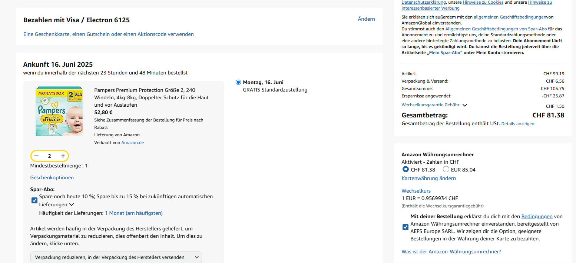The image size is (576, 263).
Task: Click Ändern to change payment method
Action: pyautogui.click(x=366, y=19)
